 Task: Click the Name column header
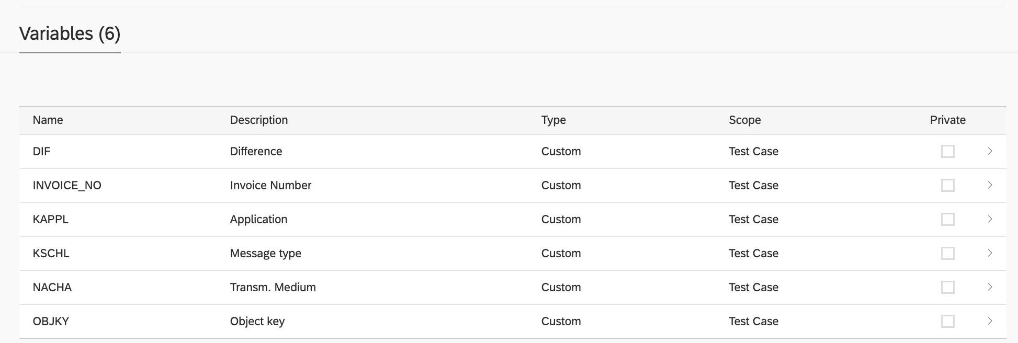pos(48,120)
